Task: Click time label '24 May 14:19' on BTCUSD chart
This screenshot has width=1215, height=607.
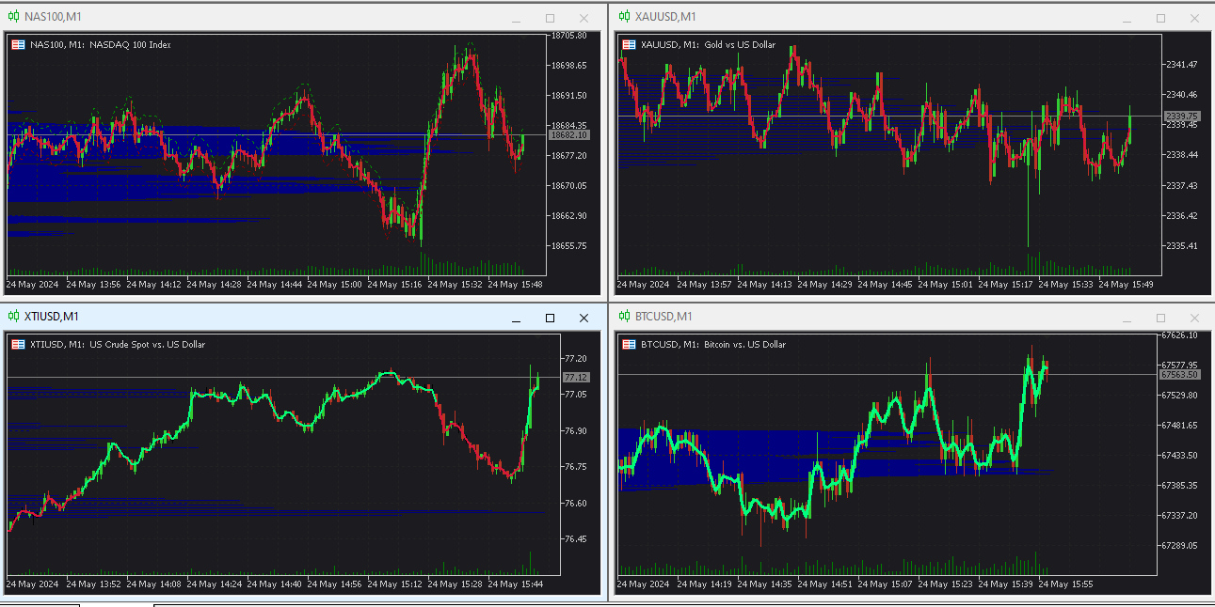Action: pyautogui.click(x=704, y=584)
